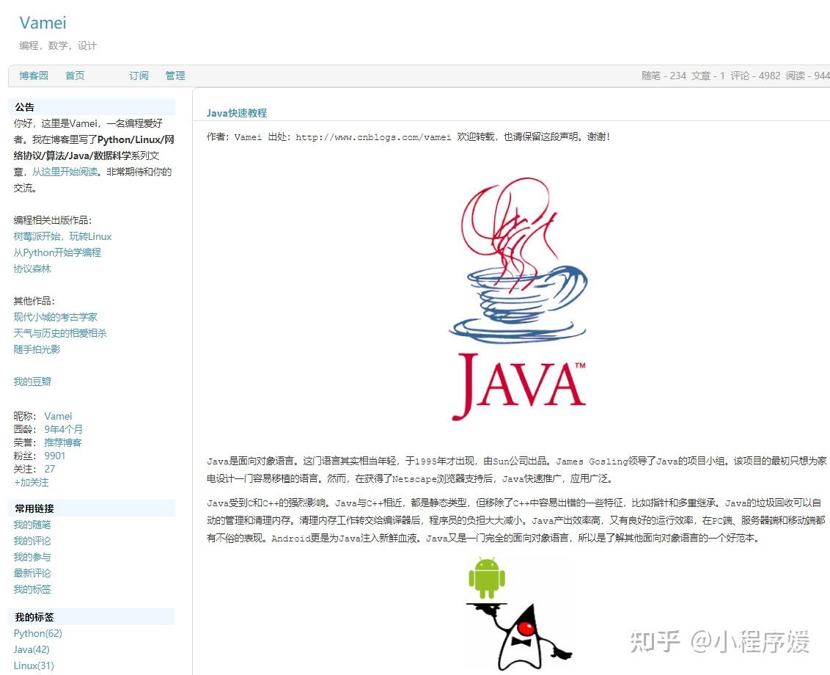The image size is (830, 675).
Task: Select the 编程，数学，设计 subtitle text
Action: click(x=58, y=45)
